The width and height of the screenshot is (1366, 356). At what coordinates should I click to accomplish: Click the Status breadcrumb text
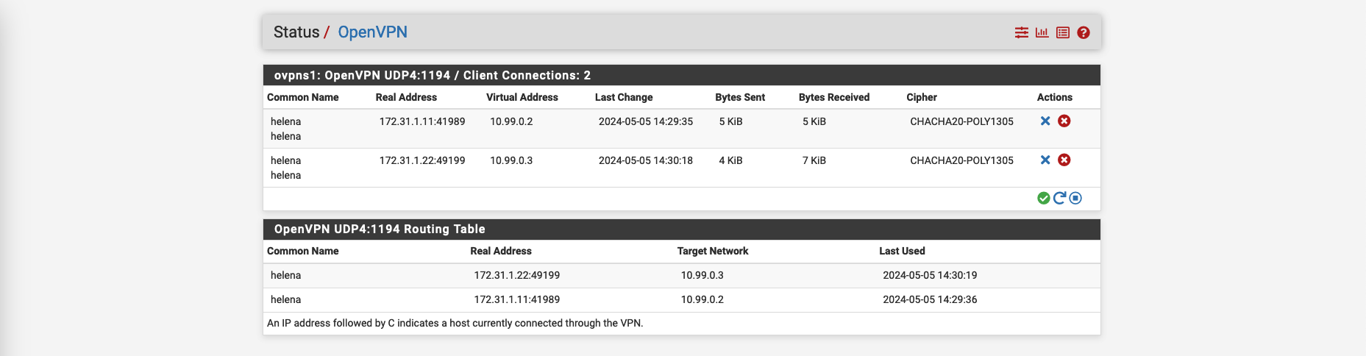click(296, 32)
